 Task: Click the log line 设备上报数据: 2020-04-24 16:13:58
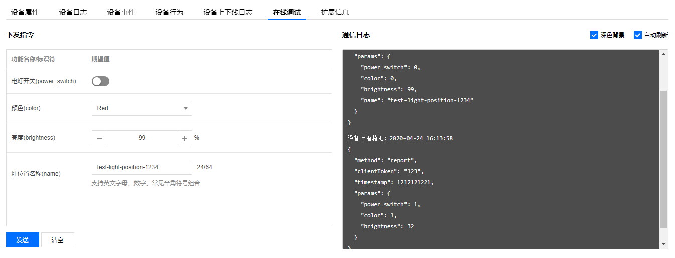coord(400,138)
